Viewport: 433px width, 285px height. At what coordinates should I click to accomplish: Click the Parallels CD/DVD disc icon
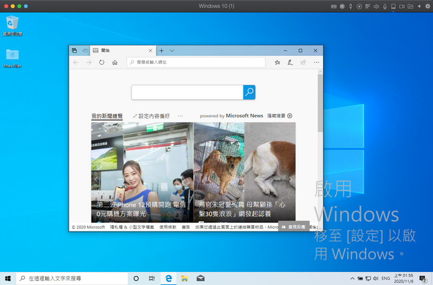pyautogui.click(x=359, y=6)
